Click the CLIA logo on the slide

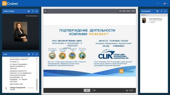[x=113, y=54]
